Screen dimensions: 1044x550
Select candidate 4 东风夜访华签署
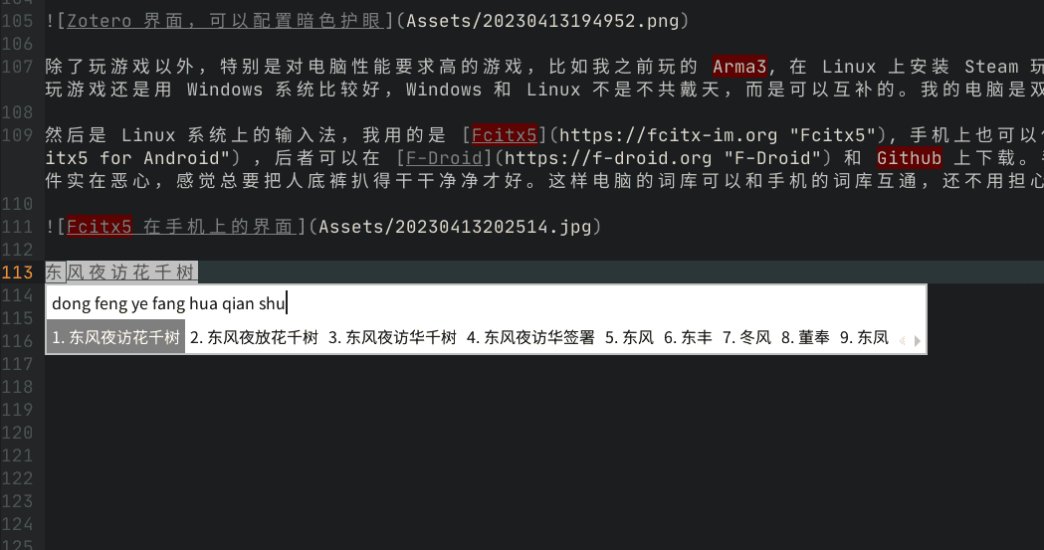point(530,337)
